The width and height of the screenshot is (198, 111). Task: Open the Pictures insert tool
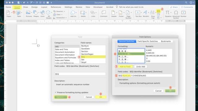click(28, 14)
